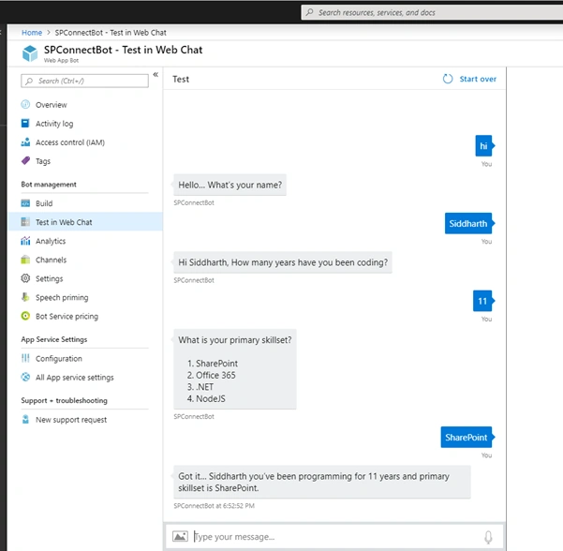Click Search resources, services, and docs field
Image resolution: width=563 pixels, height=551 pixels.
click(x=432, y=12)
